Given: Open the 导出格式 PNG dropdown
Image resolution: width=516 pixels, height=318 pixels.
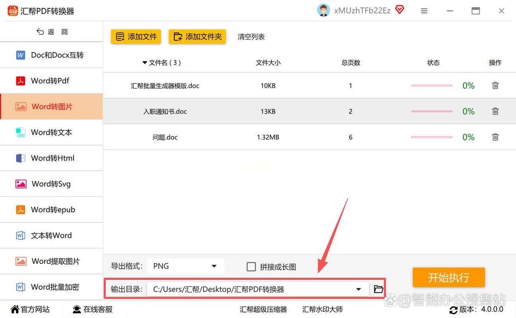Looking at the screenshot, I should 185,266.
